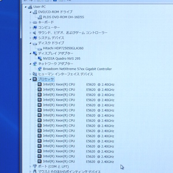Click the プロセッサ chip icon
The image size is (173, 173).
pos(35,79)
